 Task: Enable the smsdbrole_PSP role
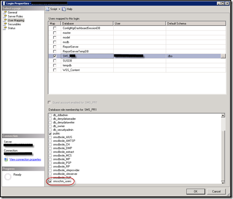[x=50, y=163]
